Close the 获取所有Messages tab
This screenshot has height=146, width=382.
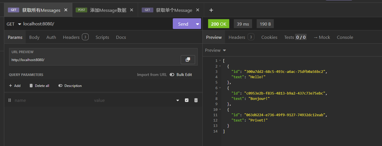click(66, 10)
